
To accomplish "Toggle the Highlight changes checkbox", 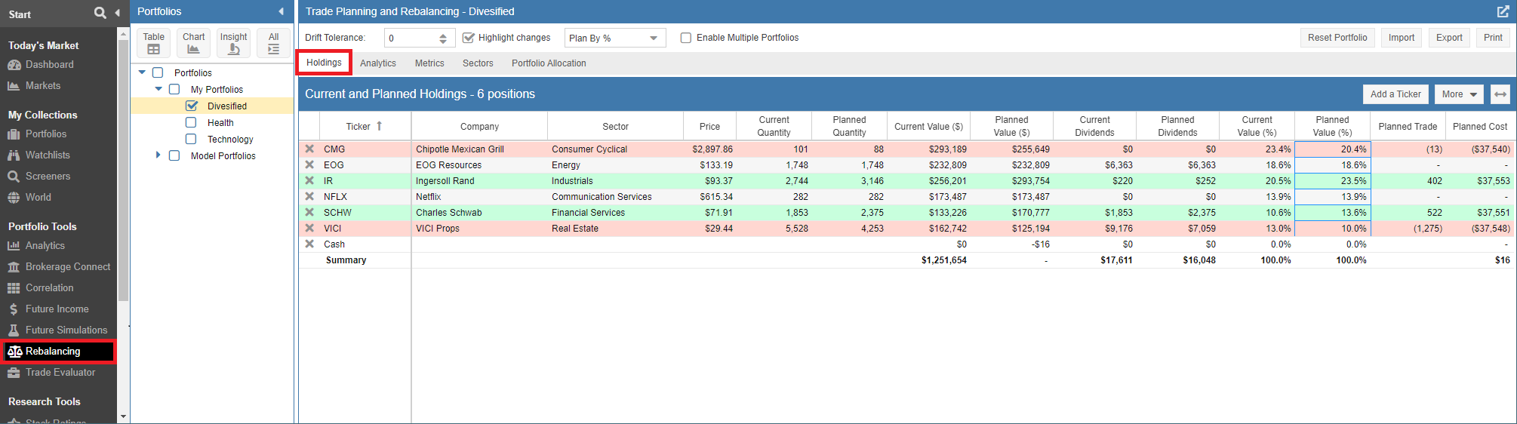I will point(469,38).
